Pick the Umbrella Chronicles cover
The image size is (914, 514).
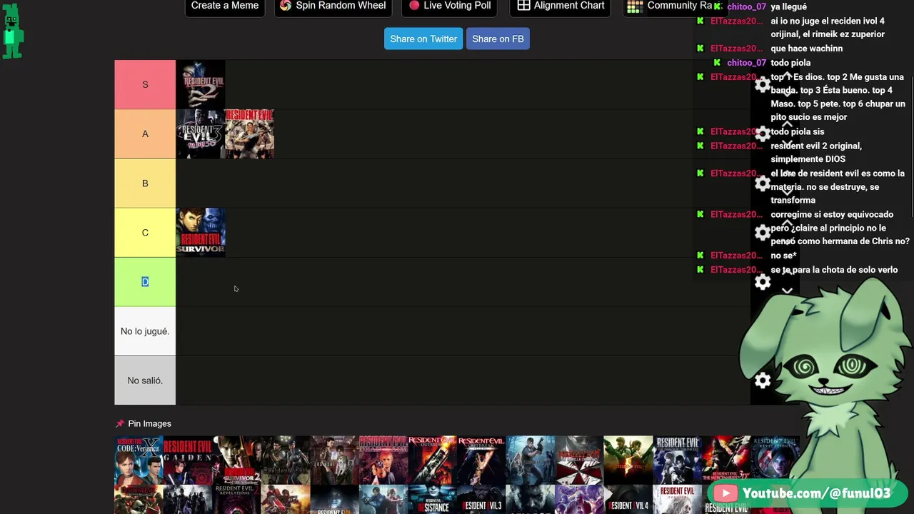click(x=579, y=460)
